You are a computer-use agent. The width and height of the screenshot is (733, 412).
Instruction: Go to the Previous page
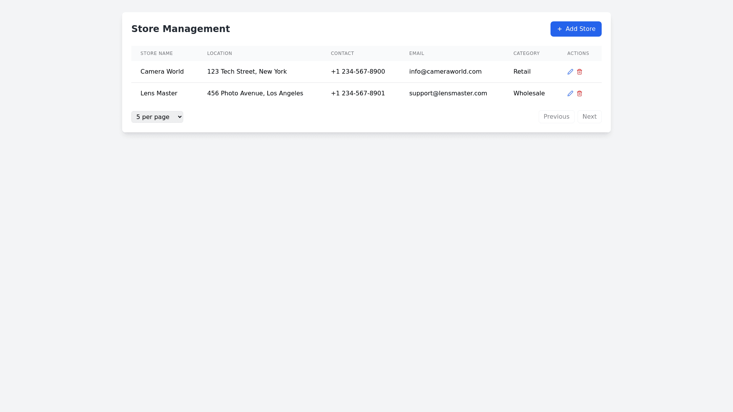556,117
